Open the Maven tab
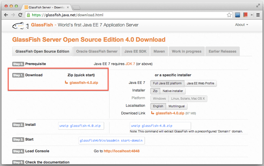Screen dimensions: 264x166 [x=159, y=51]
